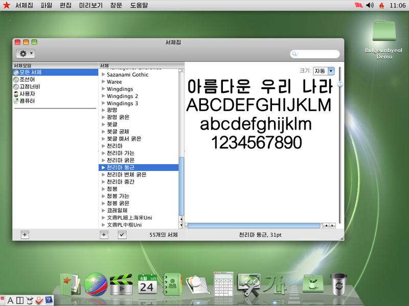This screenshot has height=306, width=409.
Task: Select the 사용자 collection in sidebar
Action: coord(27,94)
